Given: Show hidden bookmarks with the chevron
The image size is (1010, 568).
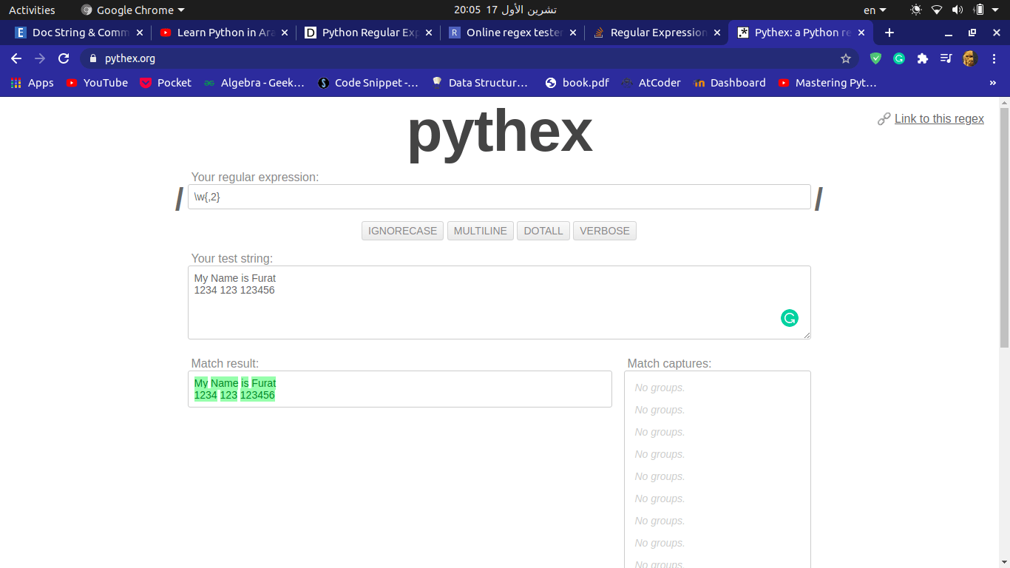Looking at the screenshot, I should click(x=993, y=83).
